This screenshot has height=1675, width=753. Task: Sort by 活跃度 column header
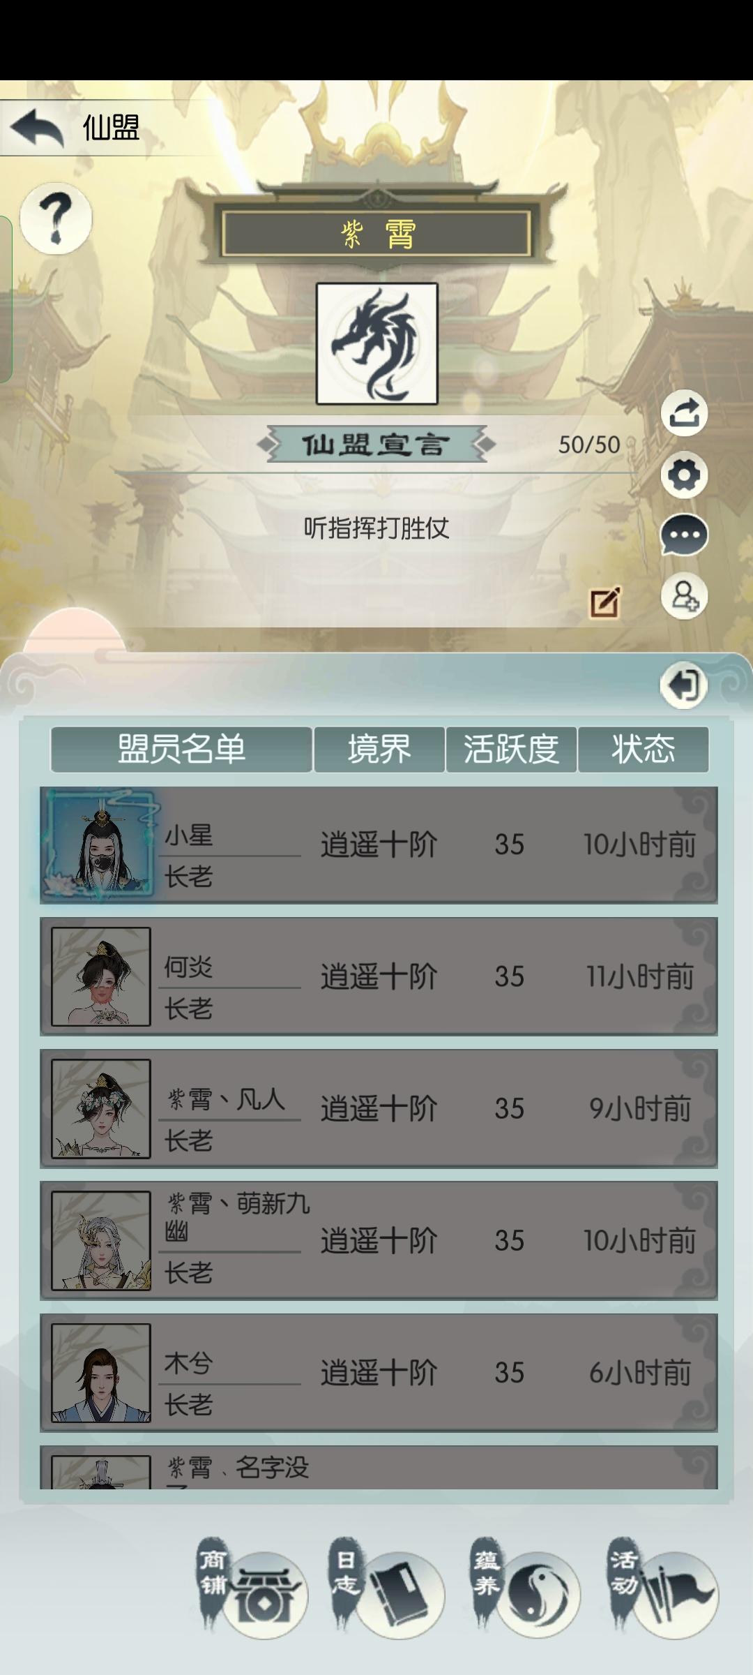click(x=511, y=750)
